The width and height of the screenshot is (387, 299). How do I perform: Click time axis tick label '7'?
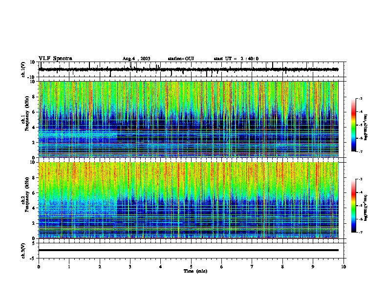point(252,267)
